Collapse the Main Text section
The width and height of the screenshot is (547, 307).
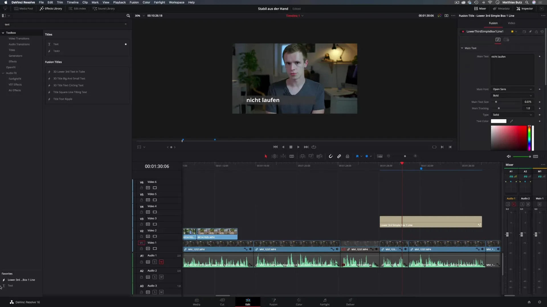click(462, 48)
